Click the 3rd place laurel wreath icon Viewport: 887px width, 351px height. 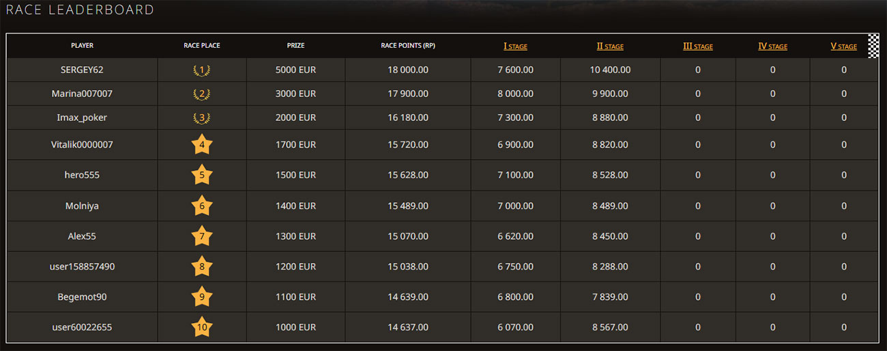[x=202, y=117]
